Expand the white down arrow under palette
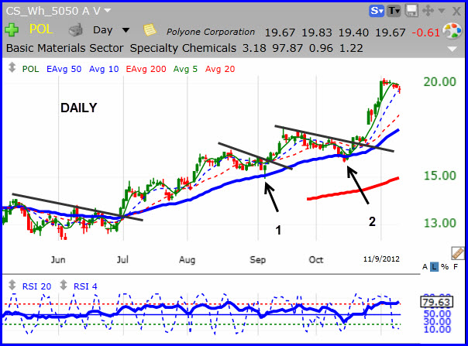Image resolution: width=468 pixels, height=346 pixels. [x=453, y=49]
